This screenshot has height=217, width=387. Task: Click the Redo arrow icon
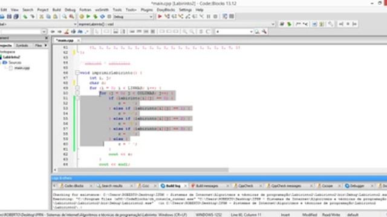[x=32, y=16]
